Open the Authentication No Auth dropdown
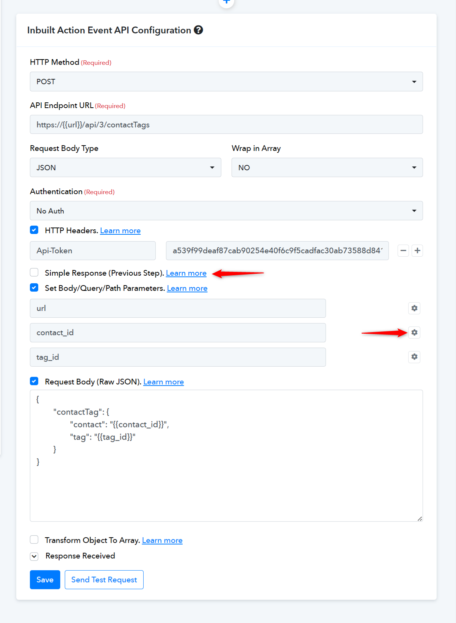Image resolution: width=456 pixels, height=623 pixels. 226,211
